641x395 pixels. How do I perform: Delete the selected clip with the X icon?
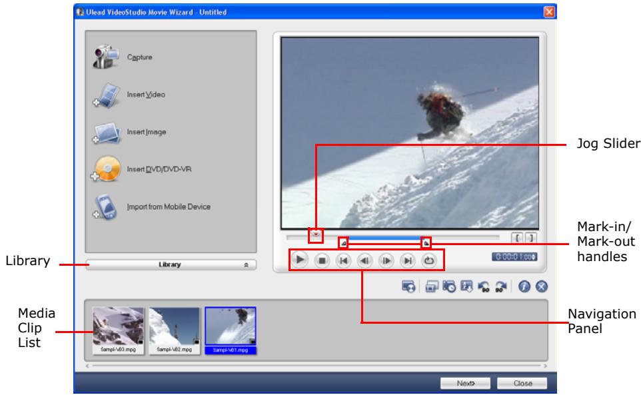(541, 286)
